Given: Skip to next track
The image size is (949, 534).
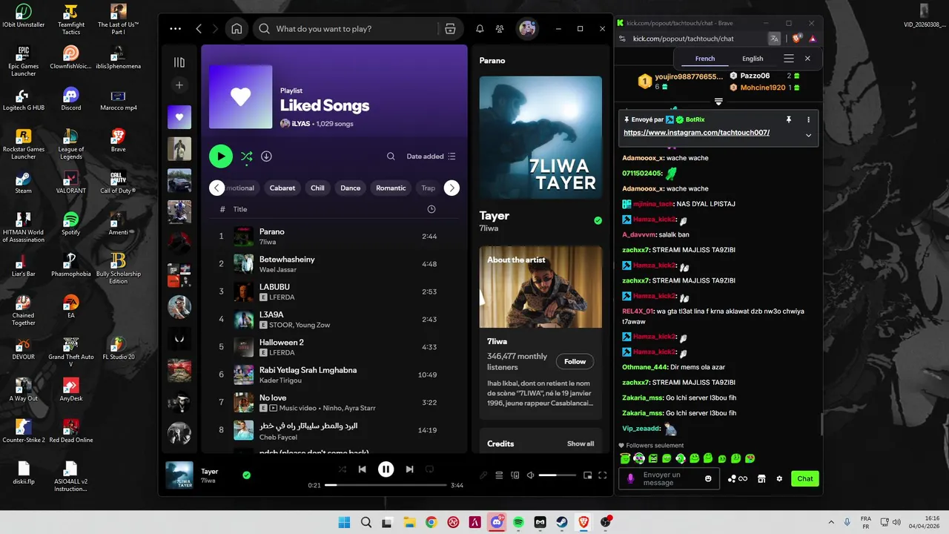Looking at the screenshot, I should pos(409,469).
